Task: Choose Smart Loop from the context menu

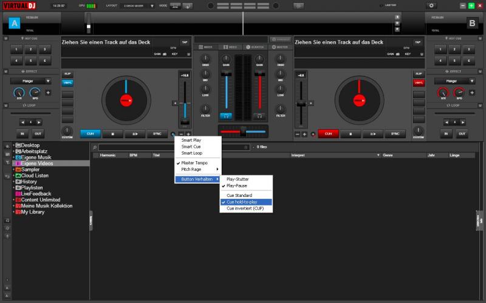Action: 191,153
